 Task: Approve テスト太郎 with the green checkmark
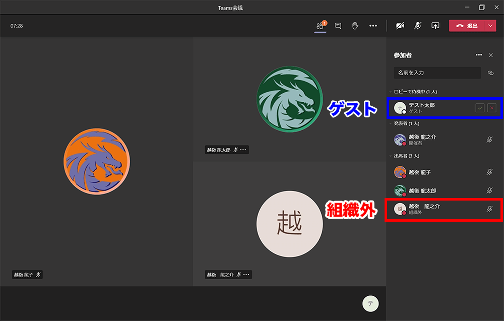[480, 107]
